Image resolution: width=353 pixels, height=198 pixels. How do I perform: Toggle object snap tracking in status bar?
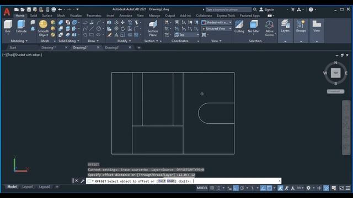point(263,188)
